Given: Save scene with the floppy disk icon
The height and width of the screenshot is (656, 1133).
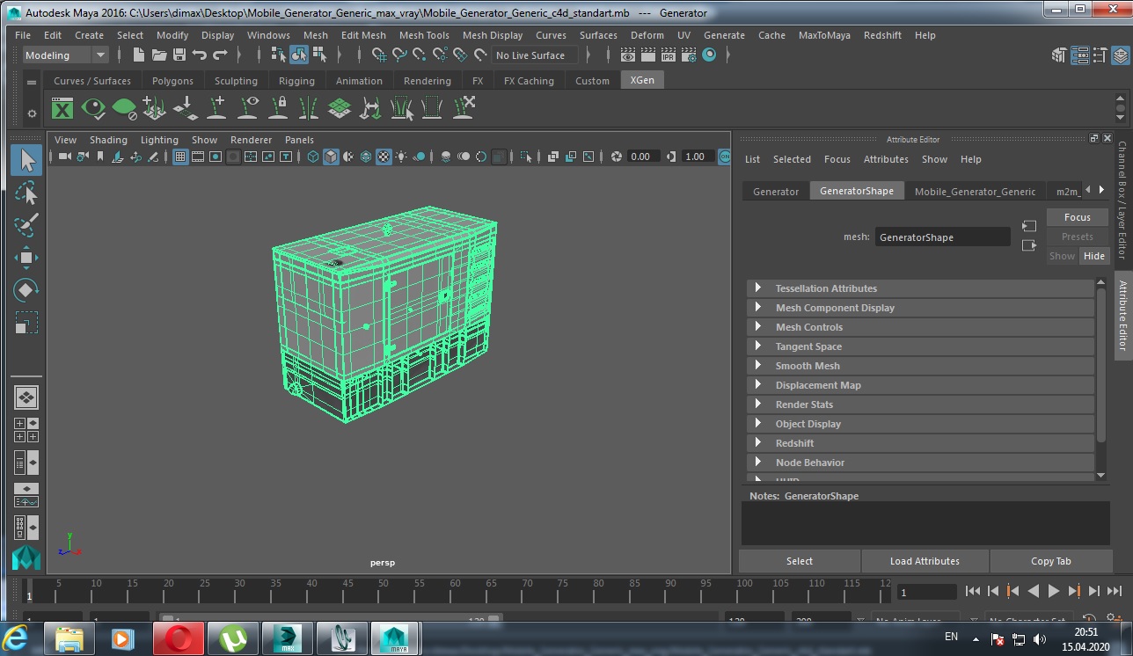Looking at the screenshot, I should 179,55.
